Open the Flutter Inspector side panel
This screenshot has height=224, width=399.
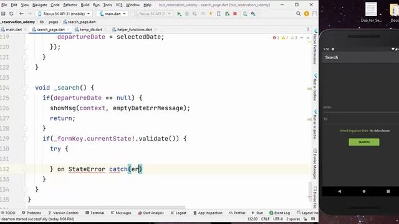[x=315, y=124]
